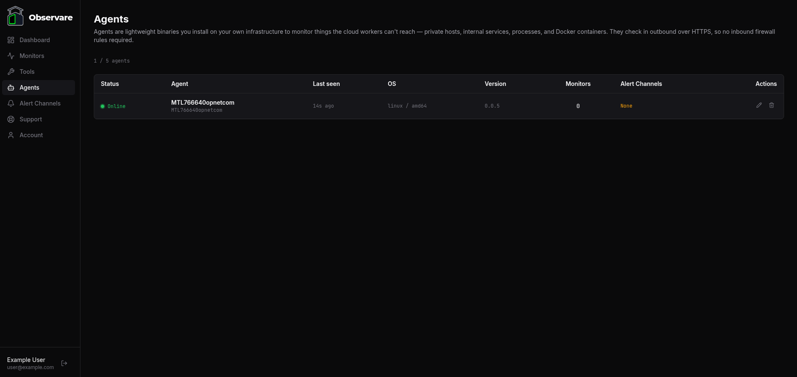Click the logout icon beside Example User
This screenshot has height=377, width=797.
[64, 363]
